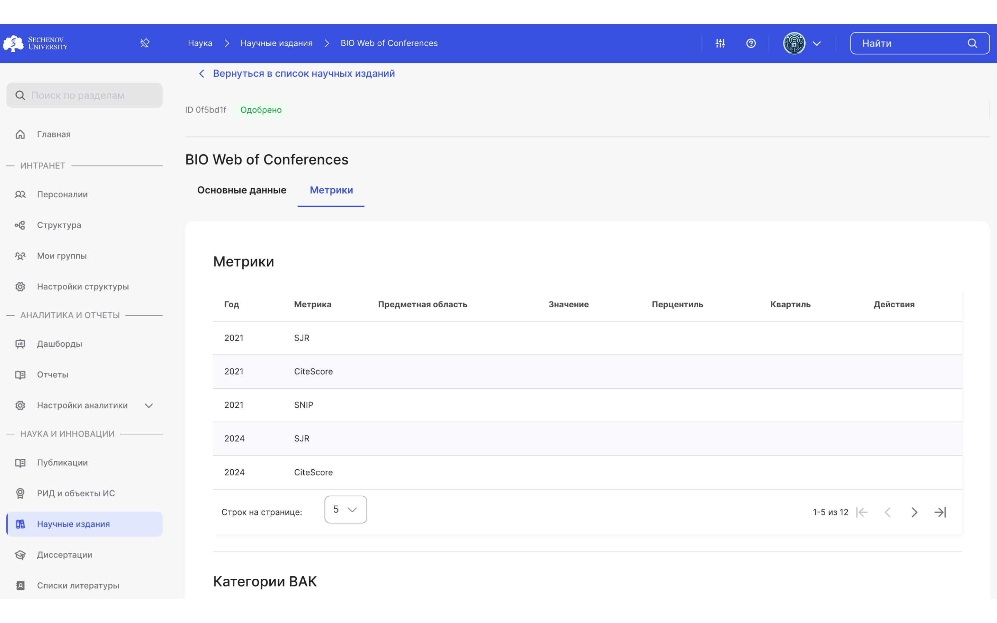Expand Настройки аналитики chevron

point(149,405)
